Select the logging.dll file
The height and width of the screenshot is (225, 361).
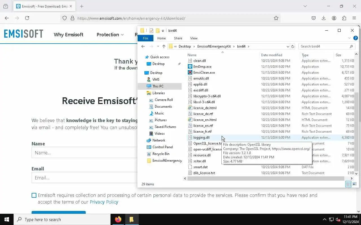(x=201, y=138)
